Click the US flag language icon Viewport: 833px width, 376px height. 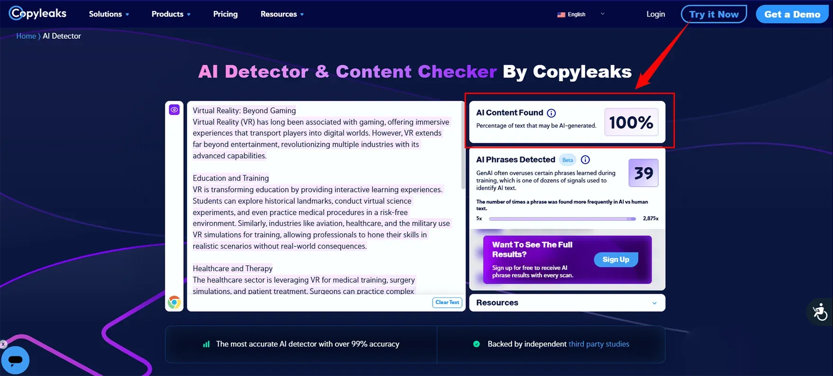pyautogui.click(x=561, y=15)
